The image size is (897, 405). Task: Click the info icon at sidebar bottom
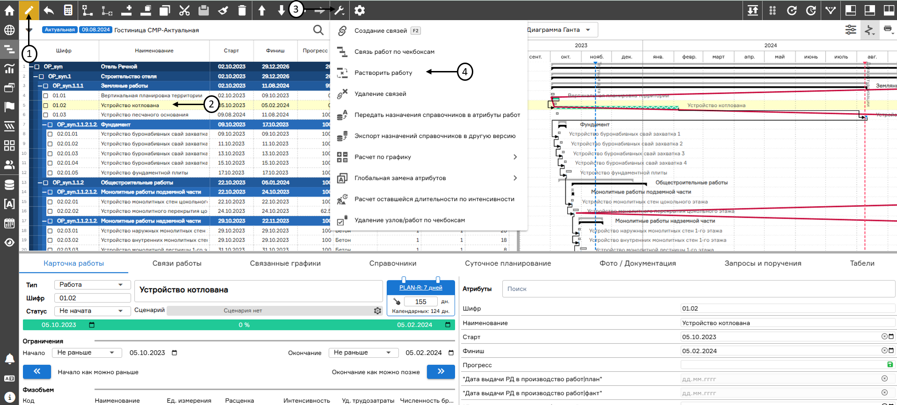click(9, 397)
